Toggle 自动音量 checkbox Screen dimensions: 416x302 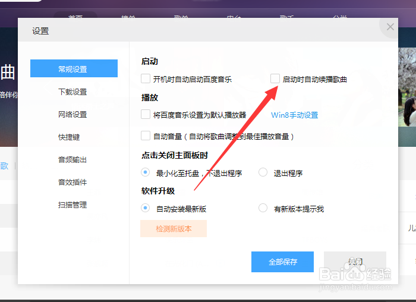[146, 136]
